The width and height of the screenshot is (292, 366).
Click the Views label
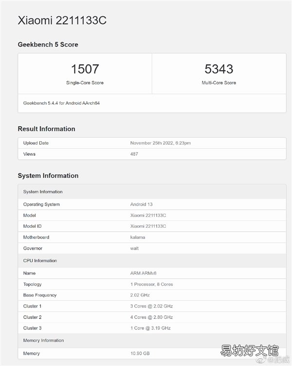pos(29,154)
